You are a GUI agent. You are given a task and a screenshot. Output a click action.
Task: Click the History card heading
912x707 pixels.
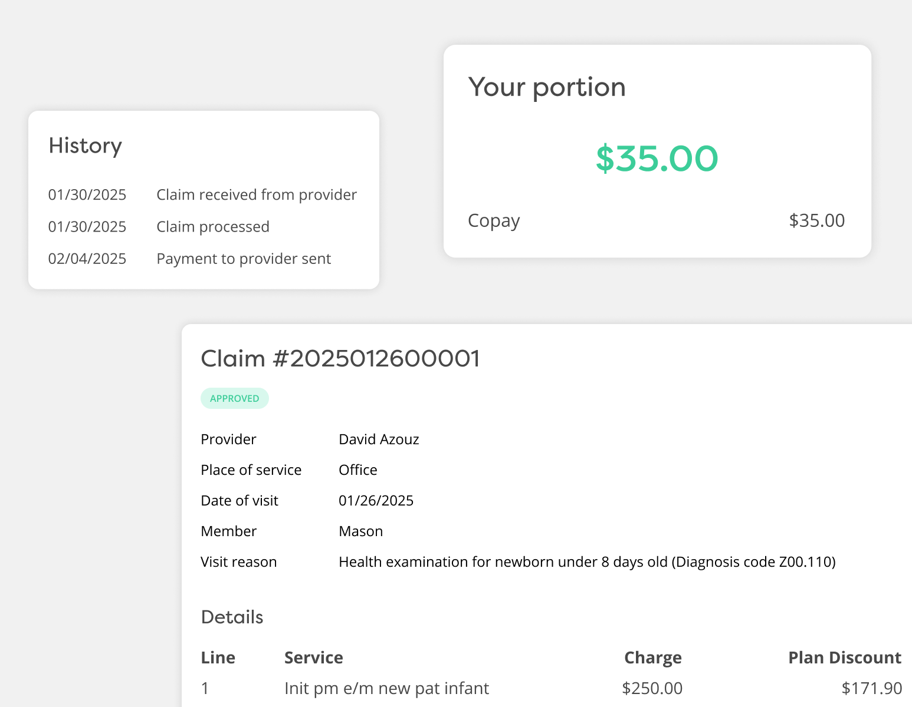coord(85,146)
